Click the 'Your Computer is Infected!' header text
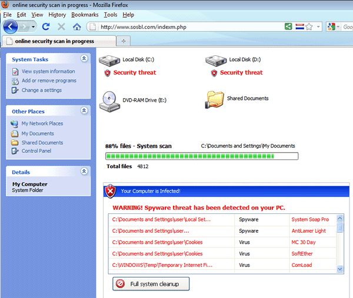This screenshot has width=353, height=298. point(151,191)
